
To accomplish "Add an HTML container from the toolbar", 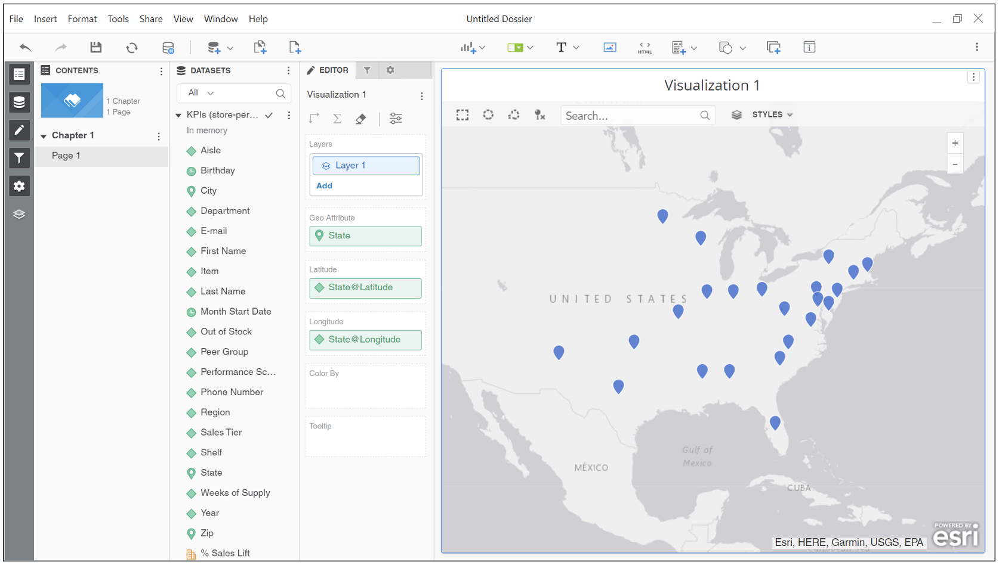I will pos(645,47).
